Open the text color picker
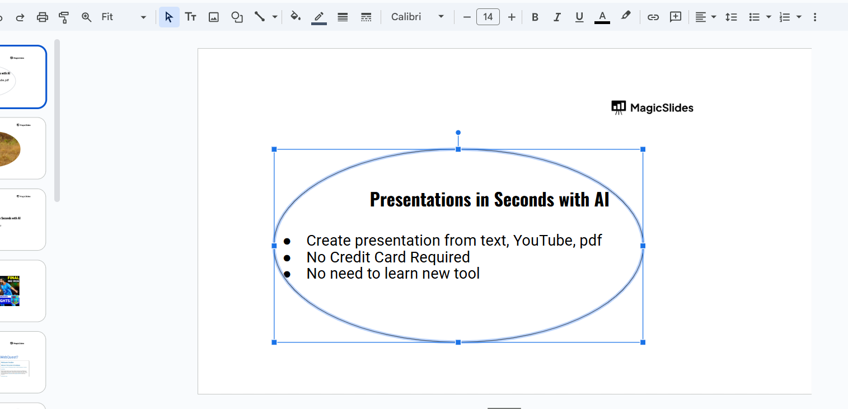This screenshot has height=409, width=848. [602, 17]
